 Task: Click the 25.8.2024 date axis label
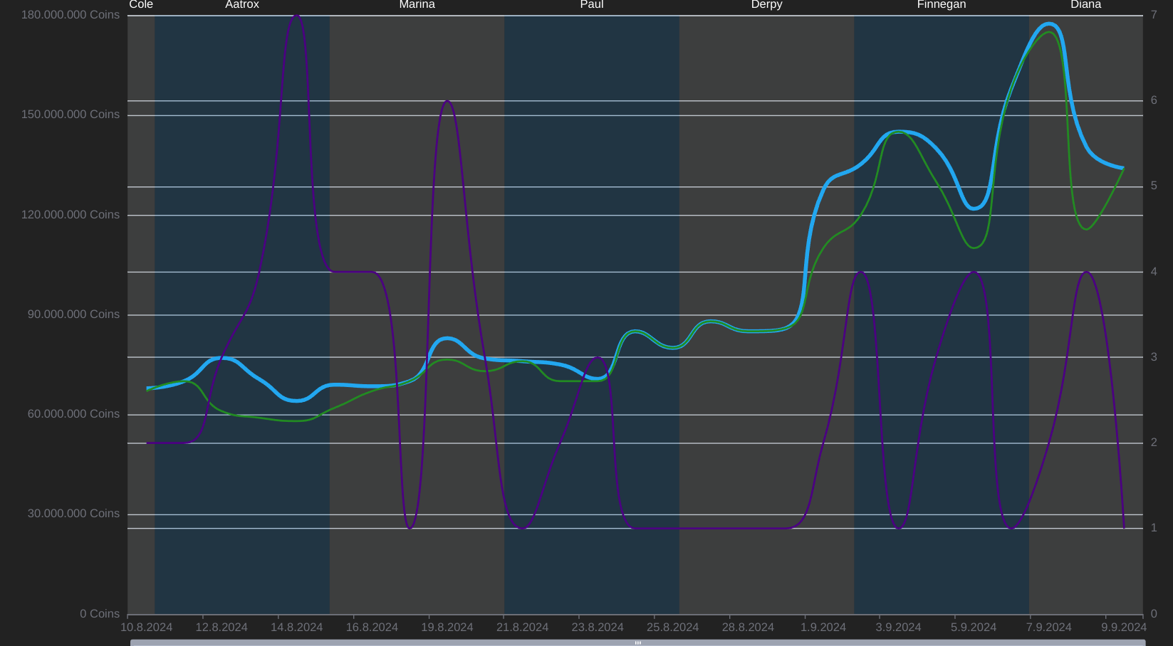coord(672,627)
